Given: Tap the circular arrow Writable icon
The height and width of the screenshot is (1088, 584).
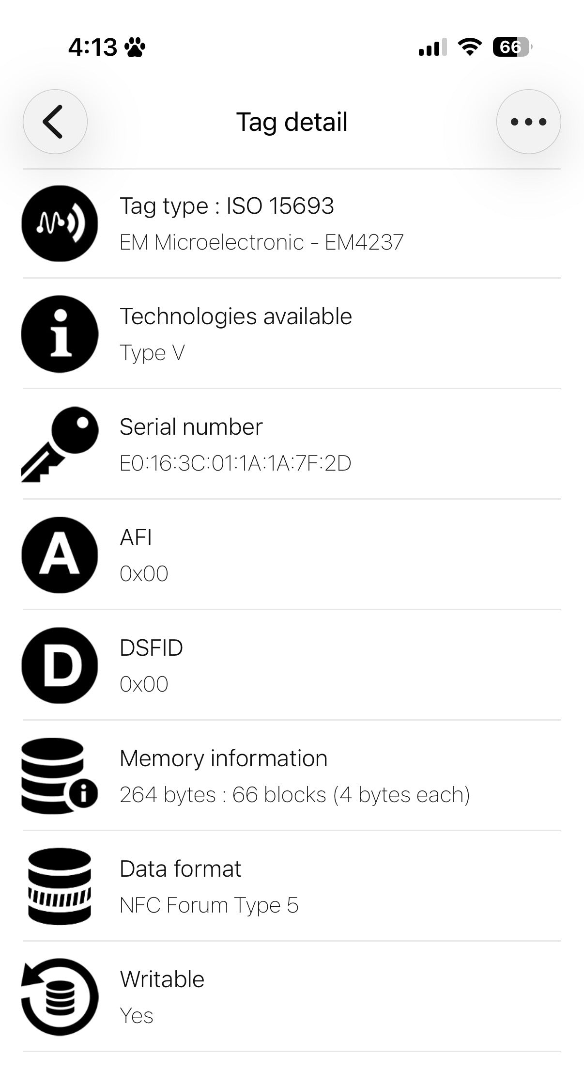Looking at the screenshot, I should click(60, 997).
